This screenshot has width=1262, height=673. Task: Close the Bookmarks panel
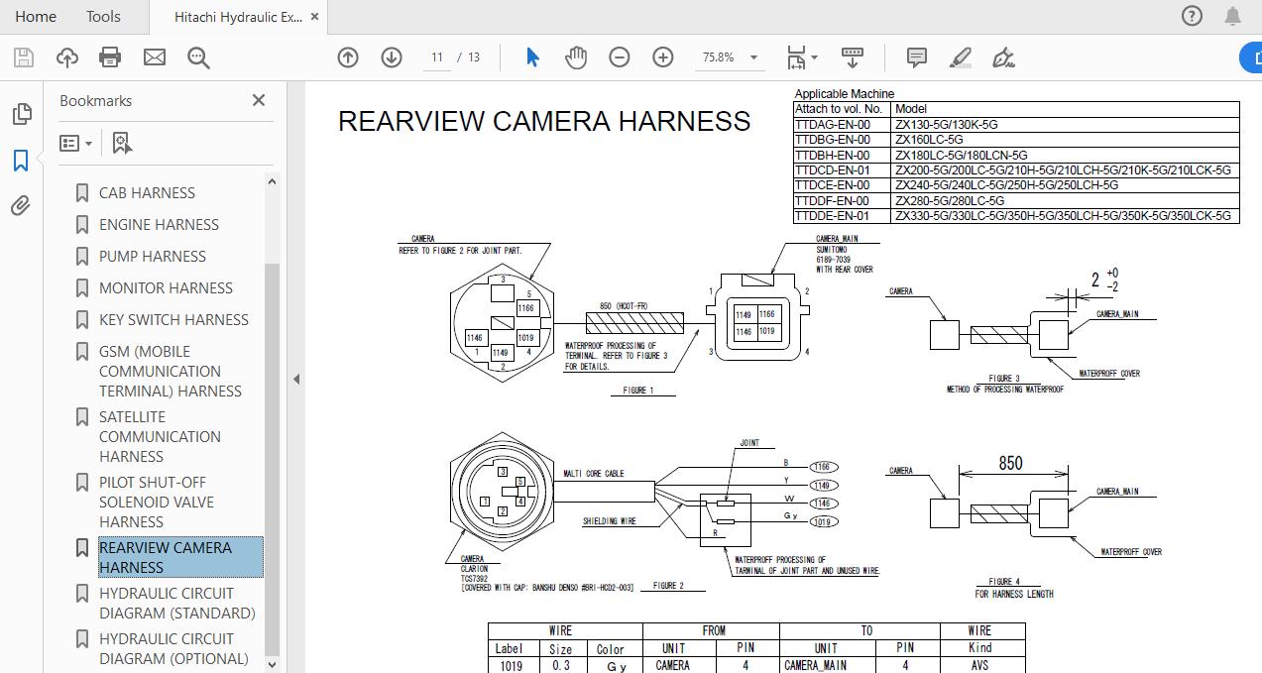point(259,100)
